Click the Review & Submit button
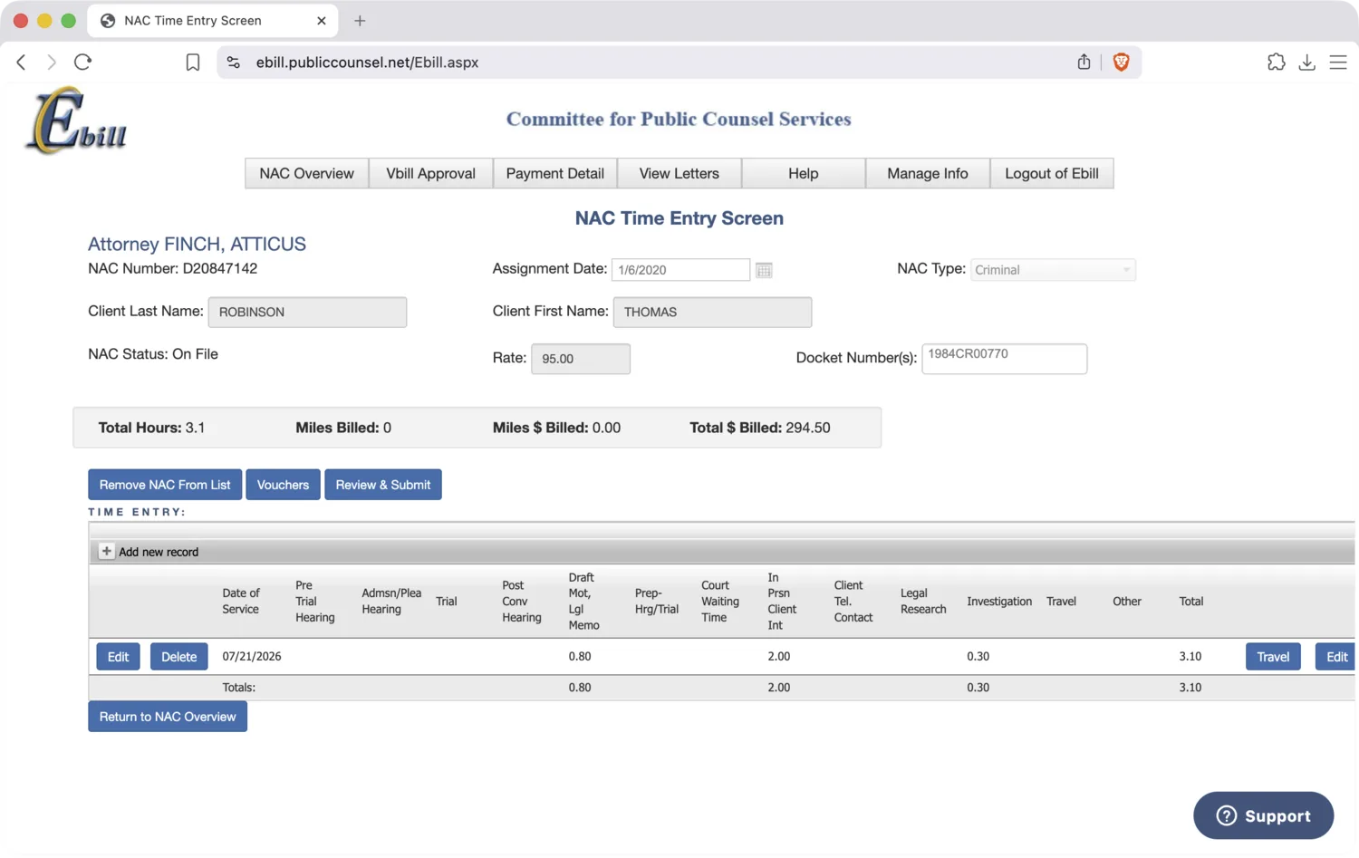Image resolution: width=1359 pixels, height=858 pixels. [x=382, y=485]
